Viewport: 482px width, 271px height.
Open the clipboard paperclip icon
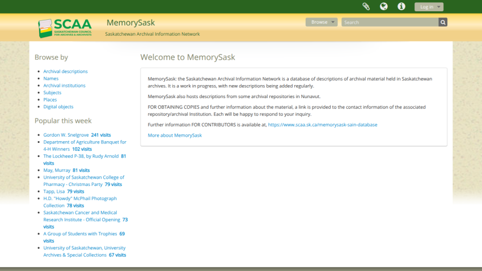click(366, 6)
